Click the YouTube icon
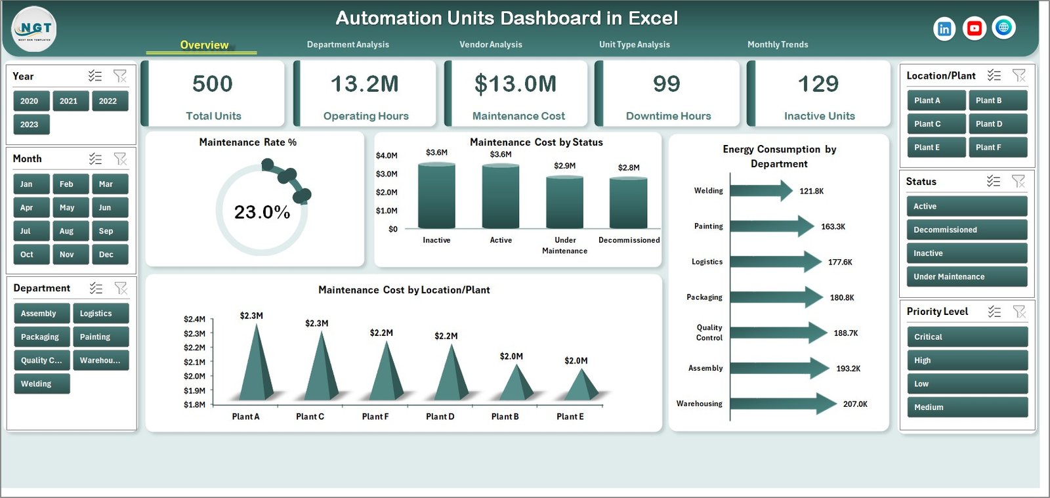Viewport: 1050px width, 498px height. (974, 28)
